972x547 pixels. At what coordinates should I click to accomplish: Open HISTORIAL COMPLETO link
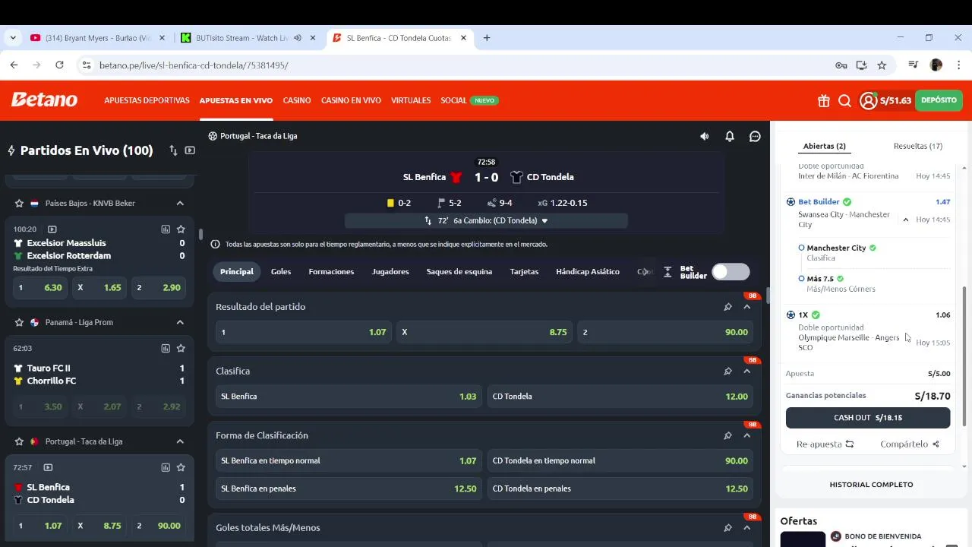[x=871, y=485]
